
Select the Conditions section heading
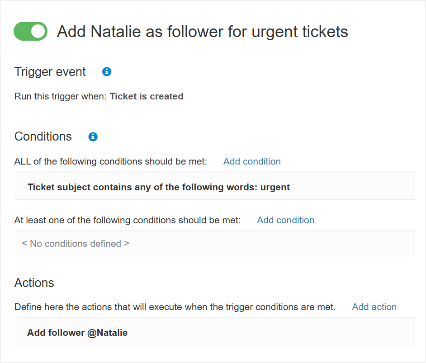(43, 137)
